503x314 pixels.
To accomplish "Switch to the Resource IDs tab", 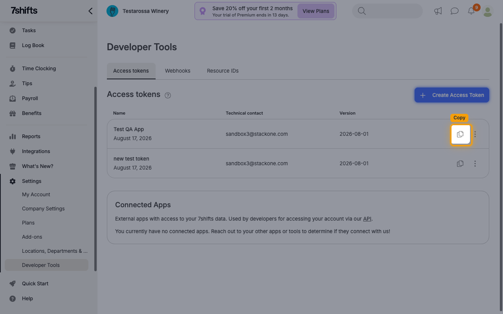I will (223, 71).
